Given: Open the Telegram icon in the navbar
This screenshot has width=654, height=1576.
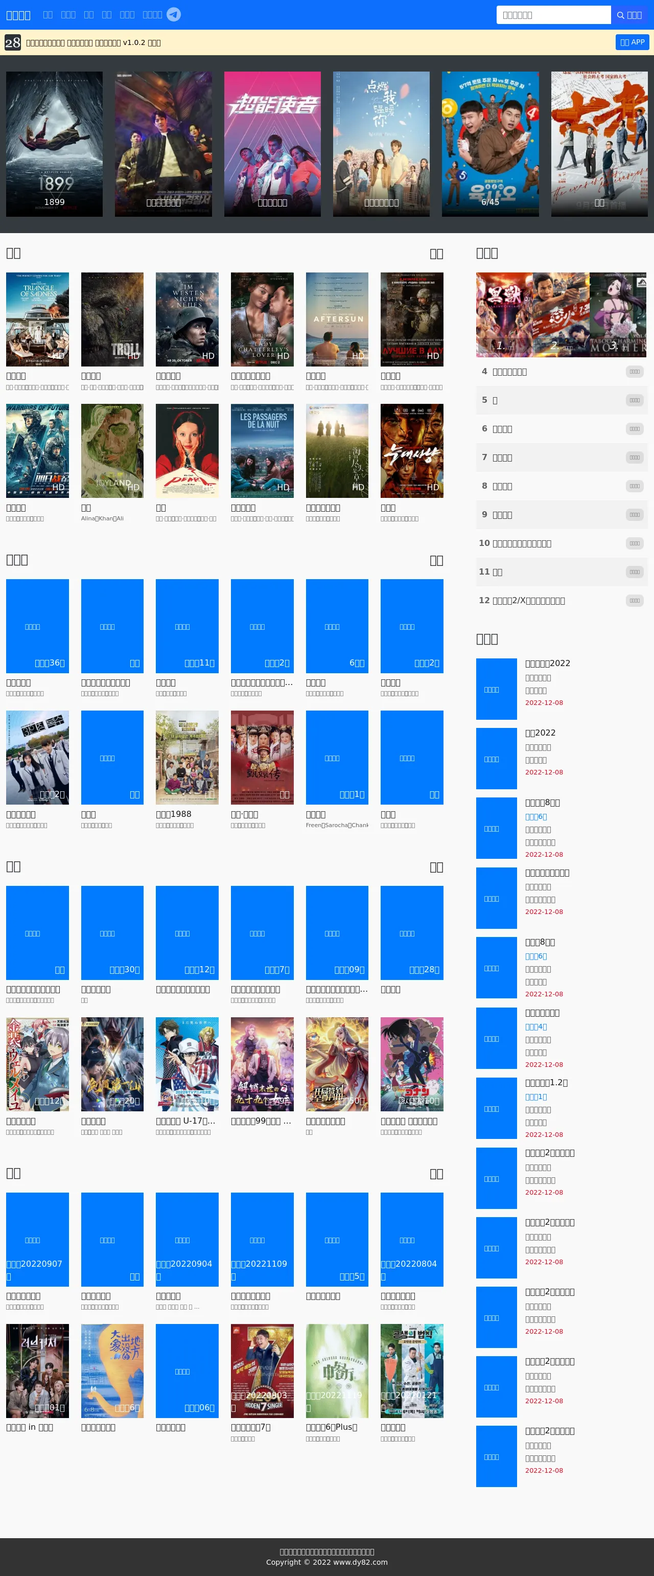Looking at the screenshot, I should (174, 15).
